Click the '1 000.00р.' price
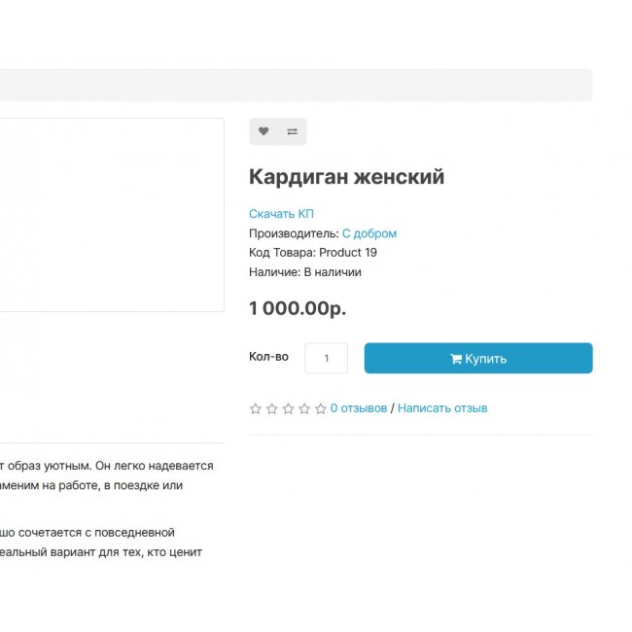 point(297,308)
